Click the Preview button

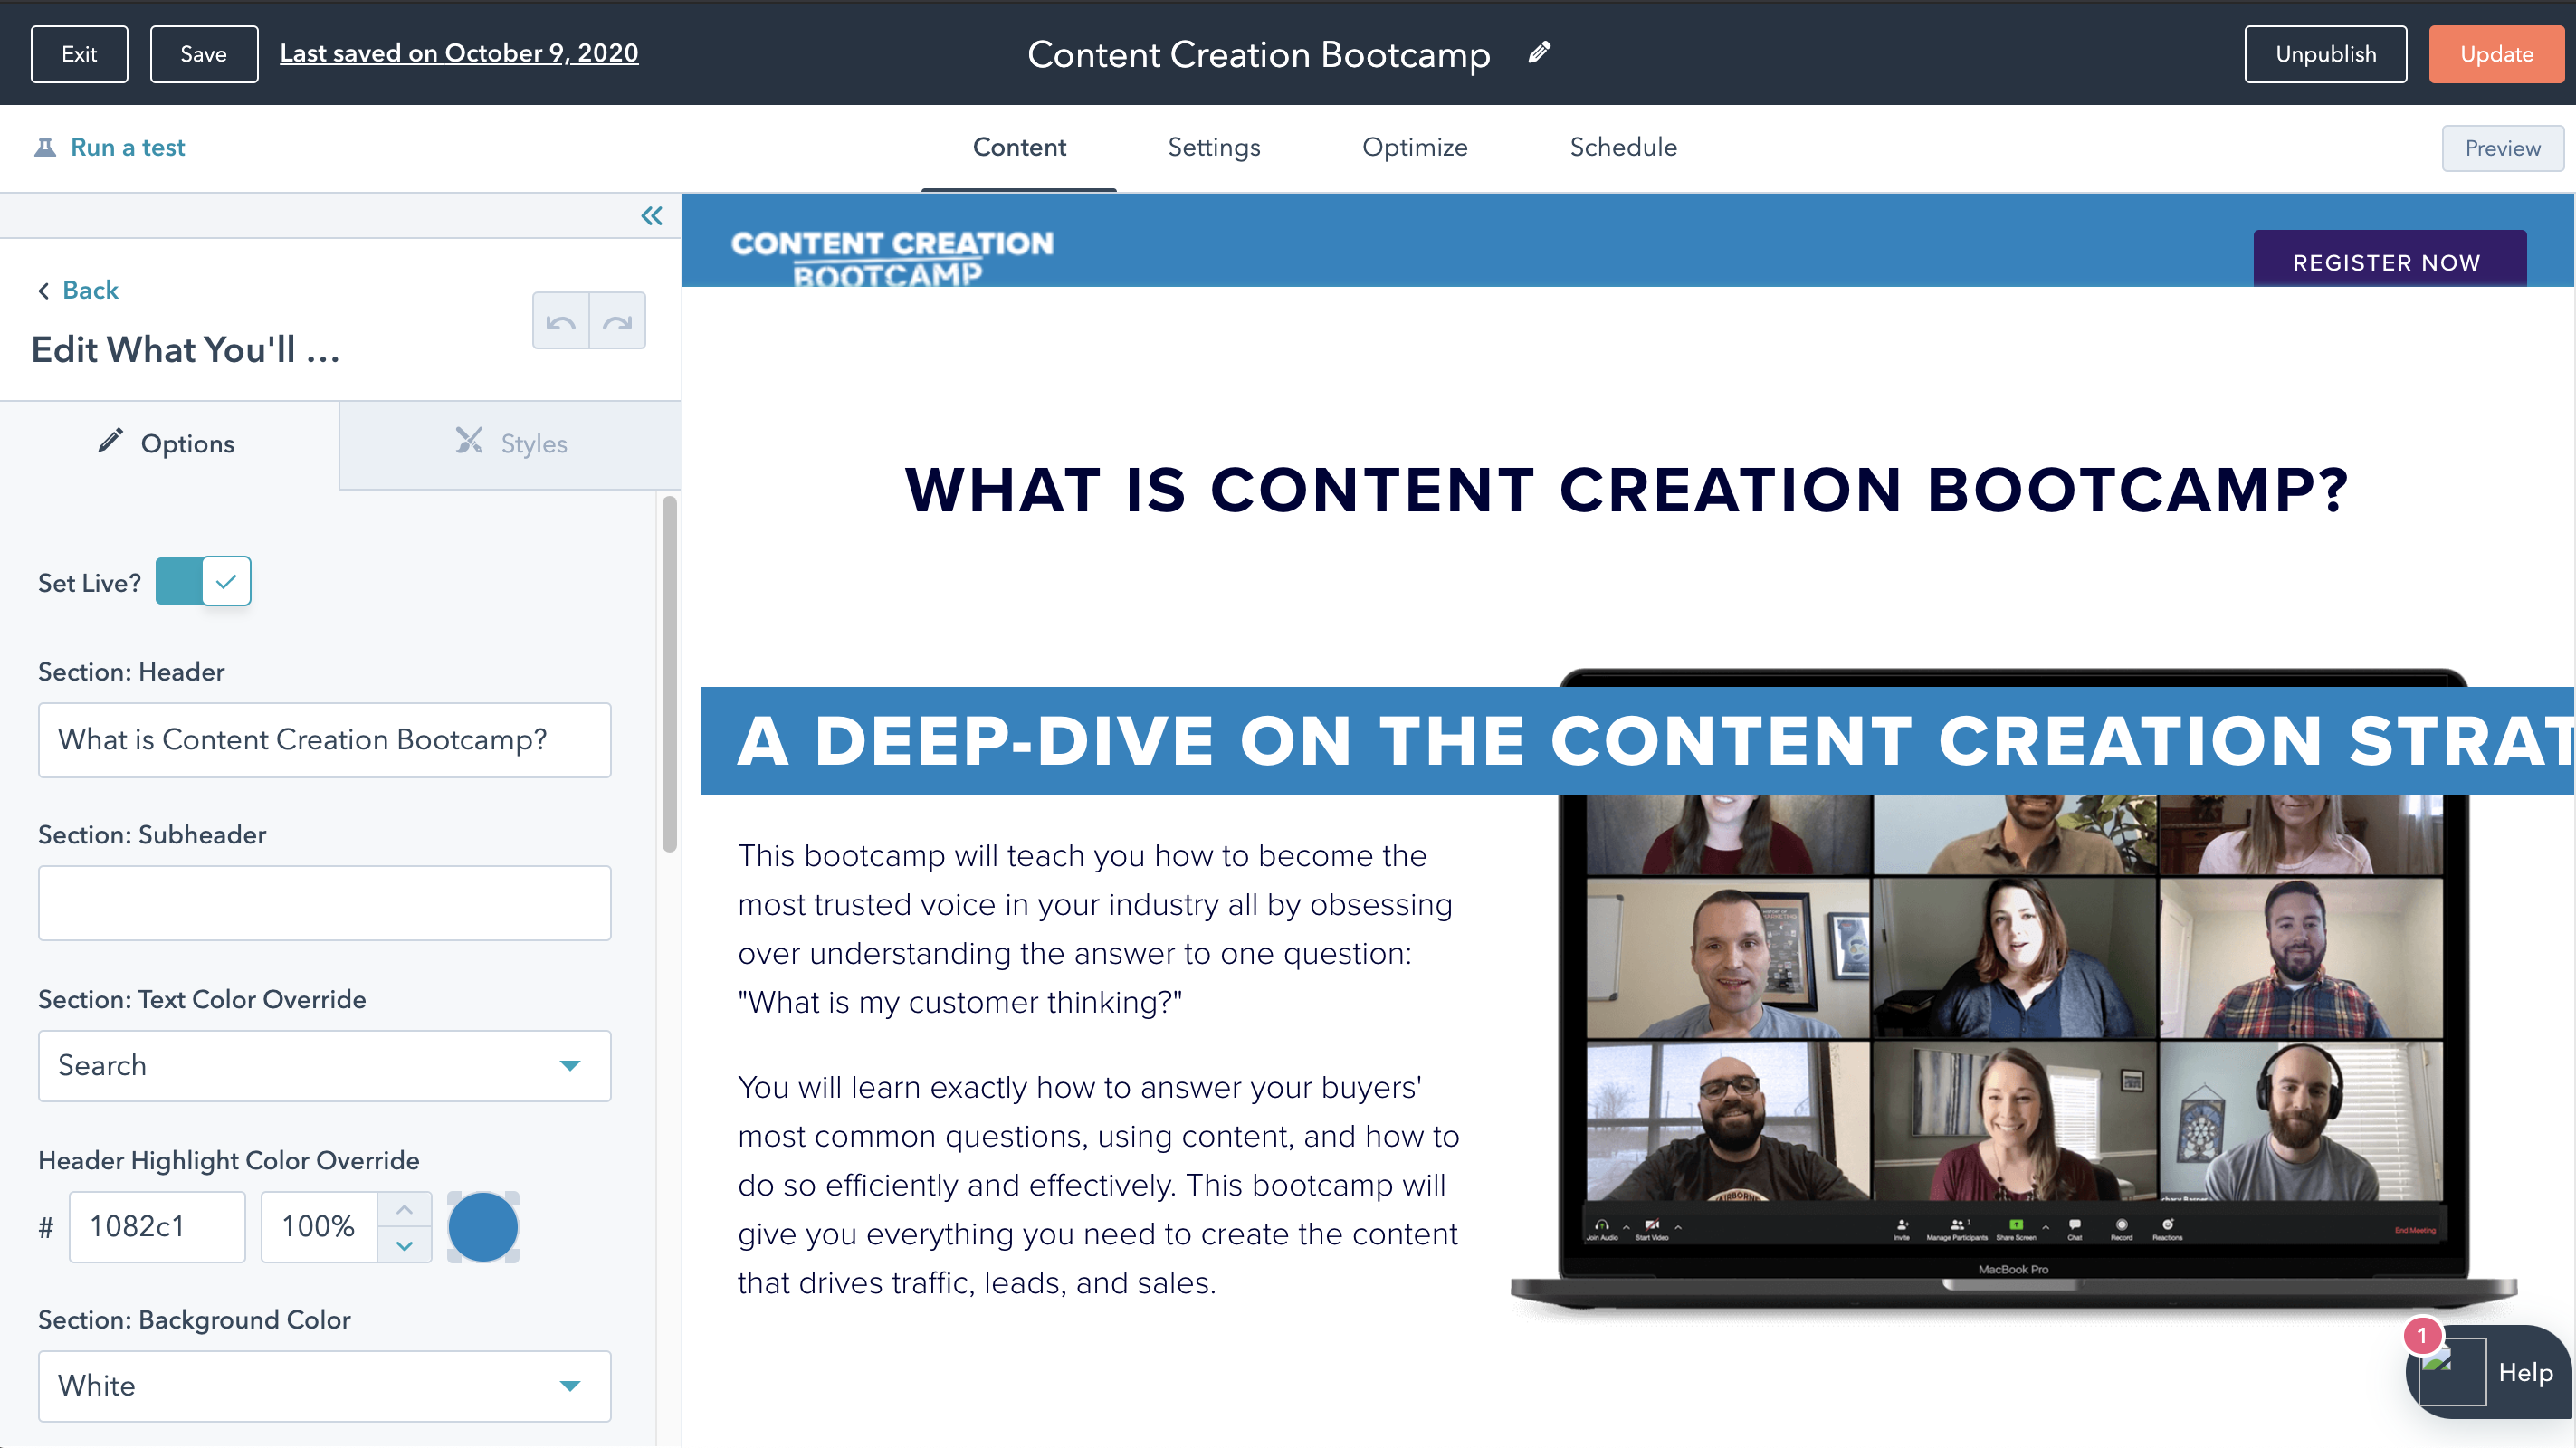pos(2502,148)
